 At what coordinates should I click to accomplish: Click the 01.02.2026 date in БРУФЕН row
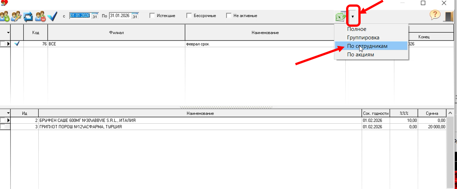click(x=376, y=120)
